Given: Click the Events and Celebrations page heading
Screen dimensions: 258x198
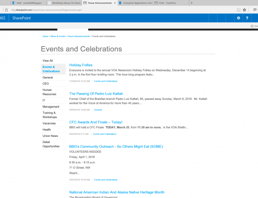Looking at the screenshot, I should point(81,49).
